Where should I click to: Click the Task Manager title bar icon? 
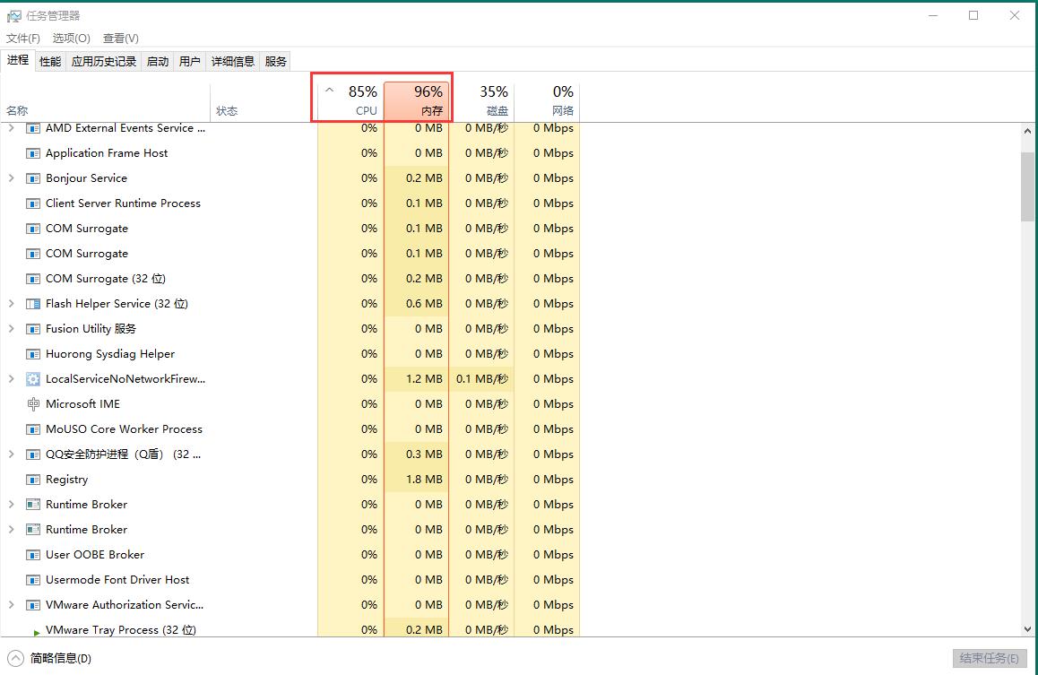point(13,15)
